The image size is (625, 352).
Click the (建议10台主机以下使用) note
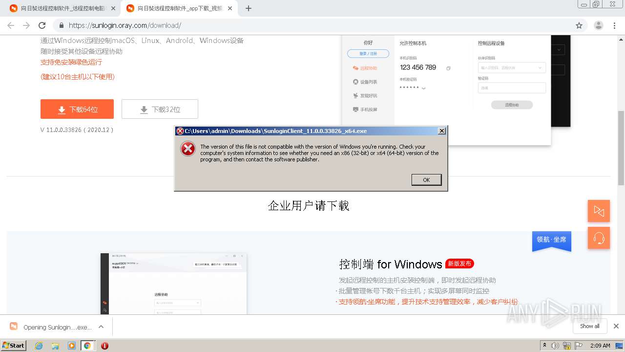(78, 77)
